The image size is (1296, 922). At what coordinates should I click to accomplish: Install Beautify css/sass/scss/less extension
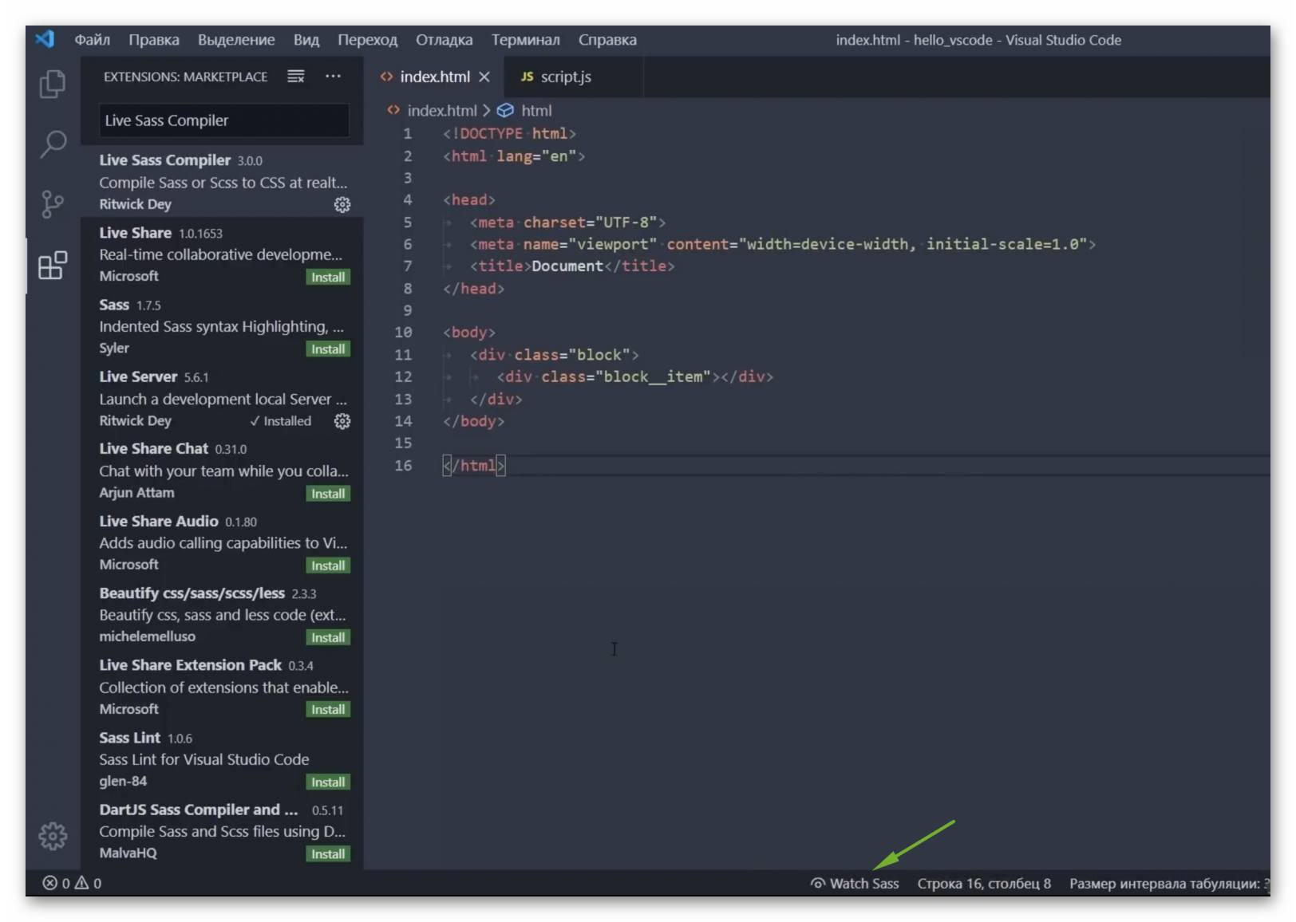(328, 637)
